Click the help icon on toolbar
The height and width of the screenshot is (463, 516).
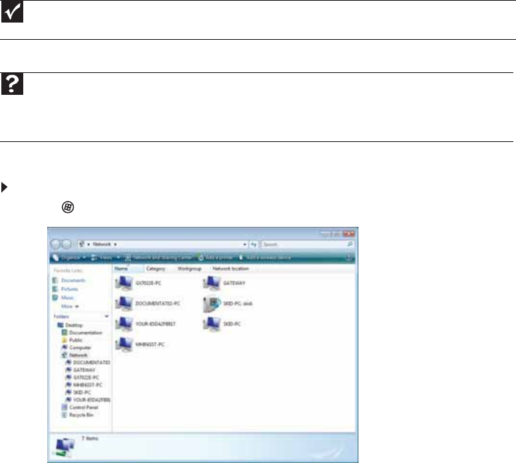(x=349, y=258)
